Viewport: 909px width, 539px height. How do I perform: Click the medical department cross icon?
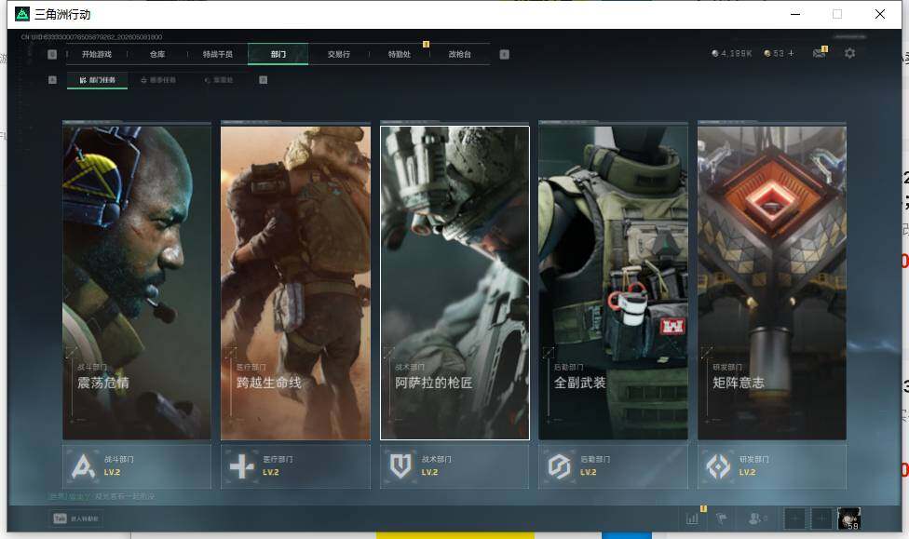coord(242,466)
